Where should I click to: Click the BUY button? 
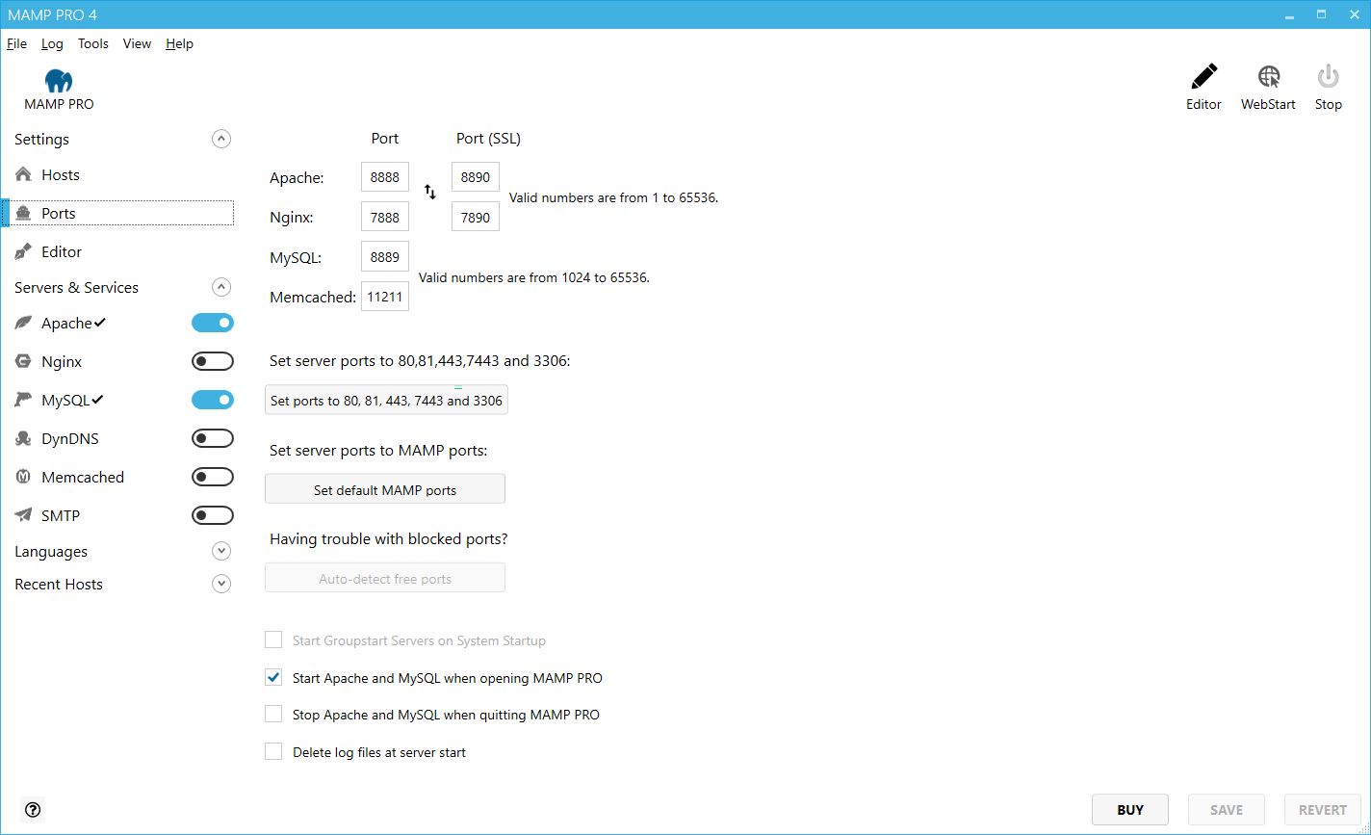coord(1130,810)
